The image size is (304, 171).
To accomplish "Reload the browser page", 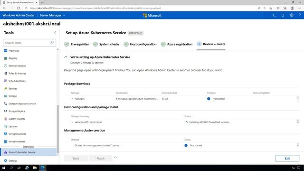I will click(x=18, y=8).
